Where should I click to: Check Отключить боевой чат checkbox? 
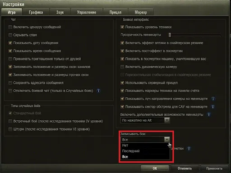pyautogui.click(x=10, y=91)
